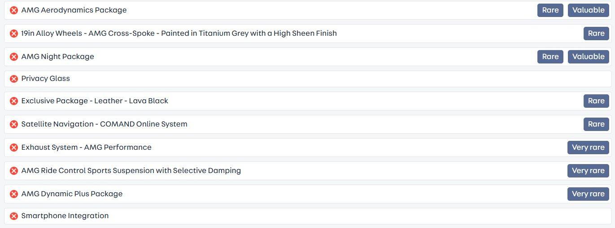Click red X icon next to Satellite Navigation

[x=14, y=124]
